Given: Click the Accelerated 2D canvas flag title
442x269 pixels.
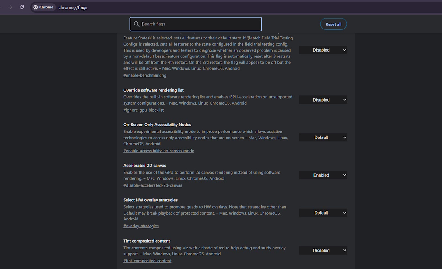Looking at the screenshot, I should [x=144, y=166].
